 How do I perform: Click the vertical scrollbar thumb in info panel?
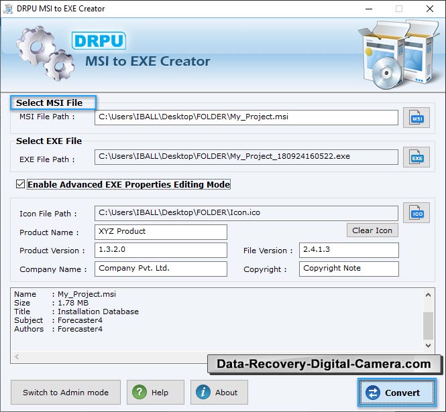428,326
